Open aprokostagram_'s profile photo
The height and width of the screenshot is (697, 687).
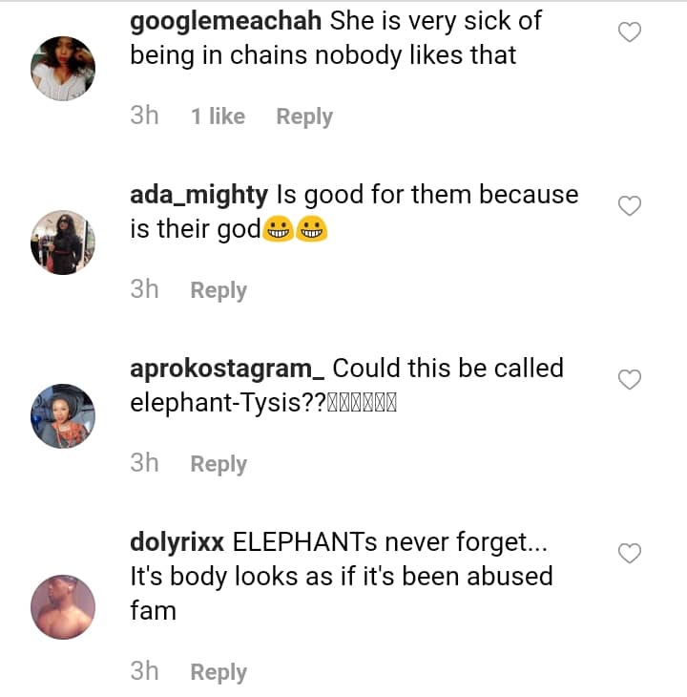[63, 416]
